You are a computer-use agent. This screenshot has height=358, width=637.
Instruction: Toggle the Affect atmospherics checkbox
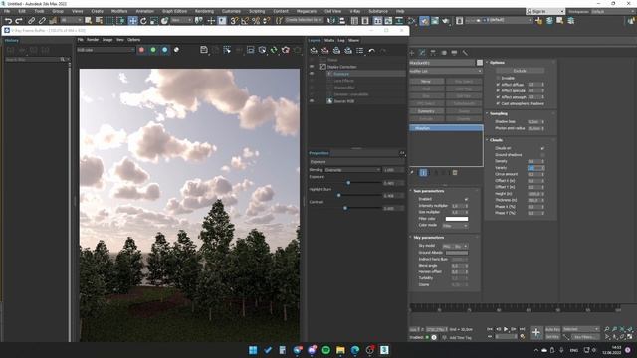pos(498,97)
